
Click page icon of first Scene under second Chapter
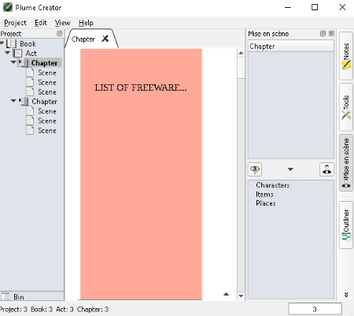[30, 111]
